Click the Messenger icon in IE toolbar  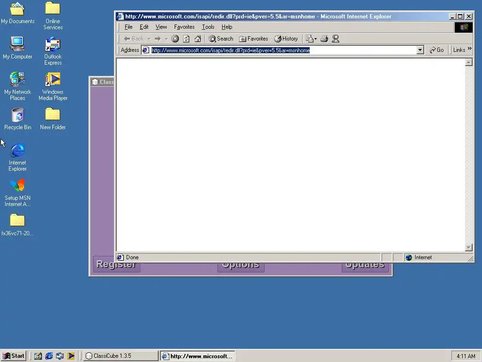335,39
